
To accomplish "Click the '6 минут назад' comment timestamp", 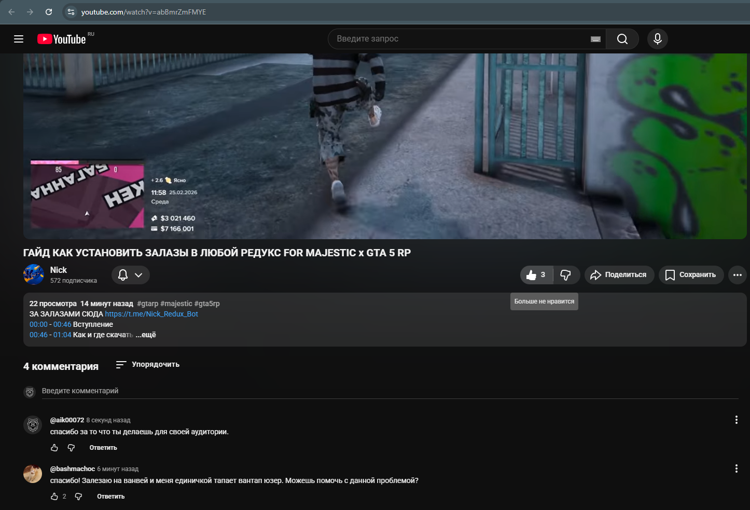I will [x=118, y=469].
